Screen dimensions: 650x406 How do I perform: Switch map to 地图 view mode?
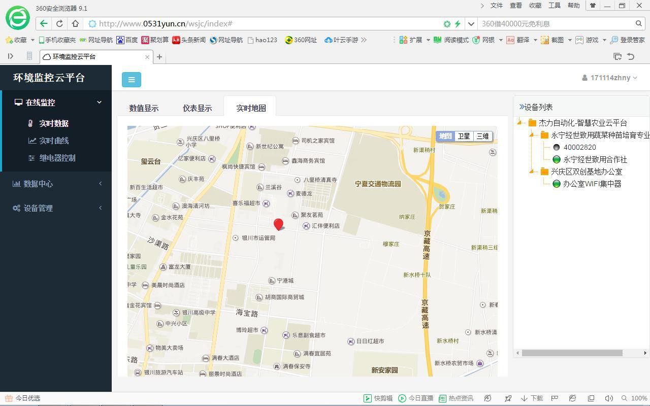tap(445, 136)
